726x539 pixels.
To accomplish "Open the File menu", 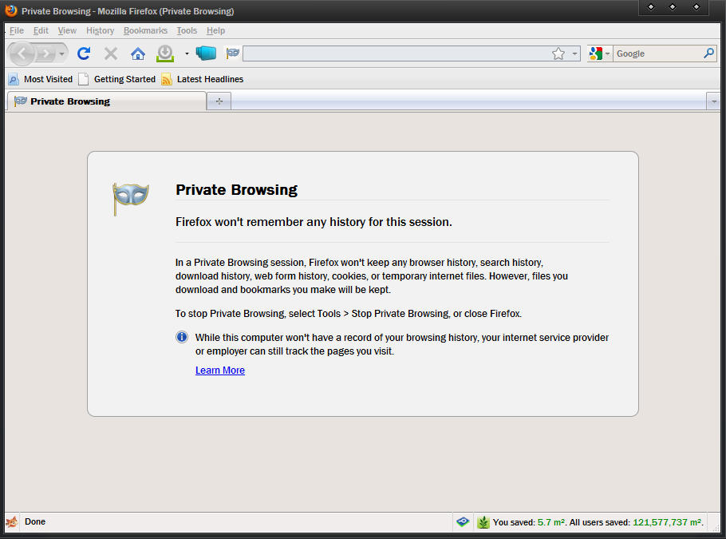I will (x=16, y=30).
